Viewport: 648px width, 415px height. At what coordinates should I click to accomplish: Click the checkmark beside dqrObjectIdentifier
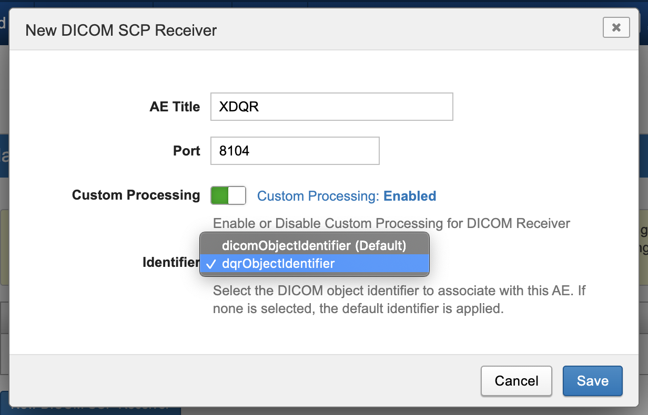[211, 264]
